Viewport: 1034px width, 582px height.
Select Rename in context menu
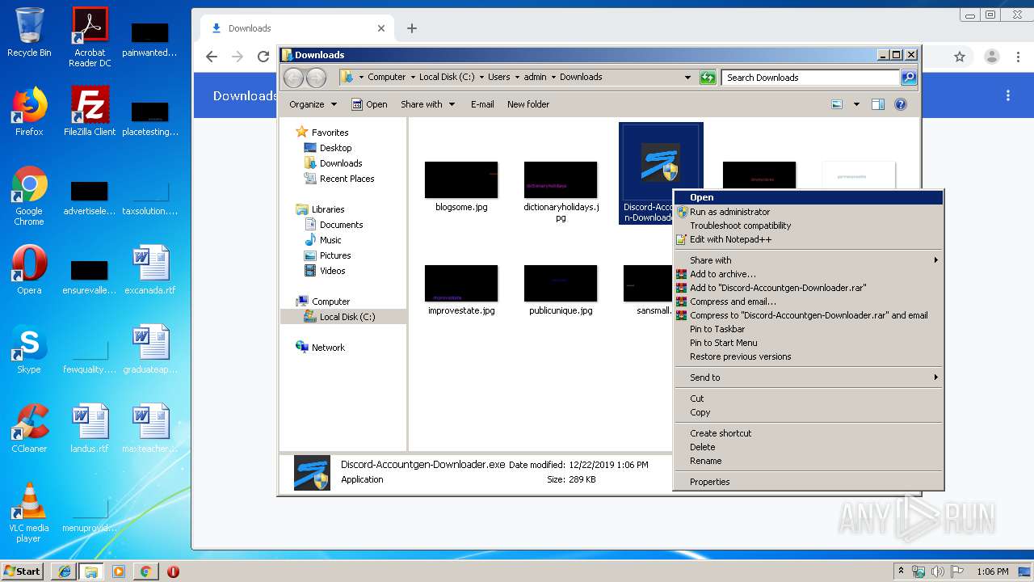(x=808, y=461)
